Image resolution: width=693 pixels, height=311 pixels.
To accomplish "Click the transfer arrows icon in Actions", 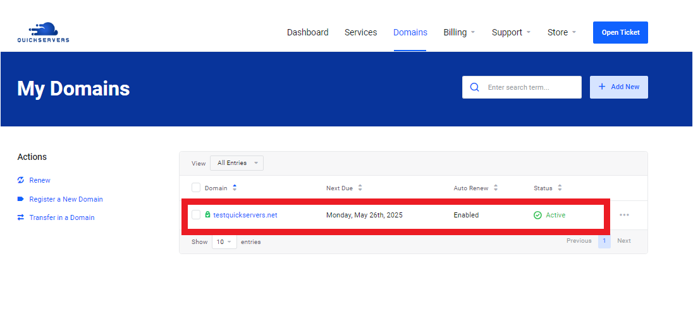I will [x=20, y=217].
